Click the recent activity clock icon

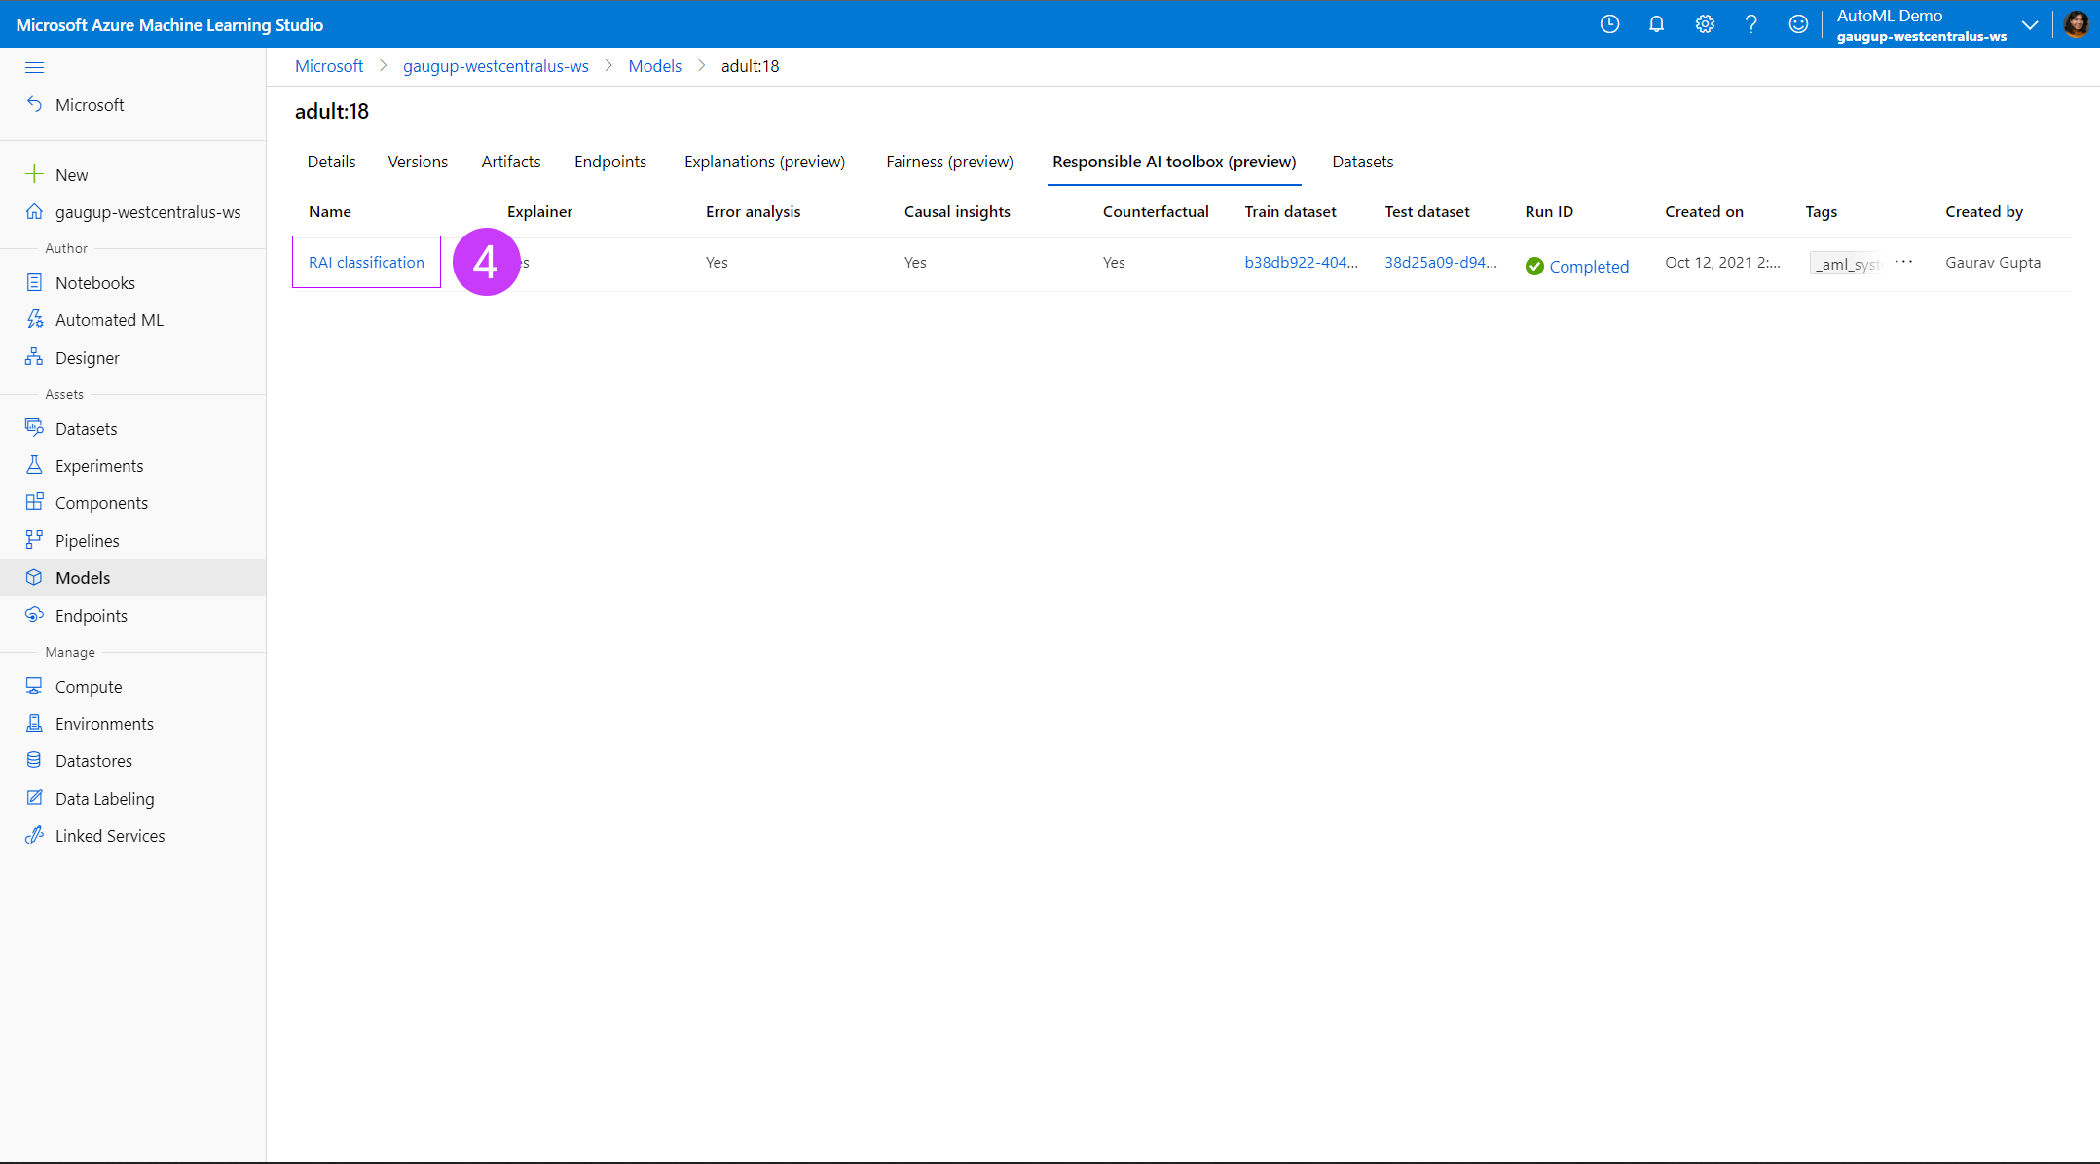[1609, 24]
